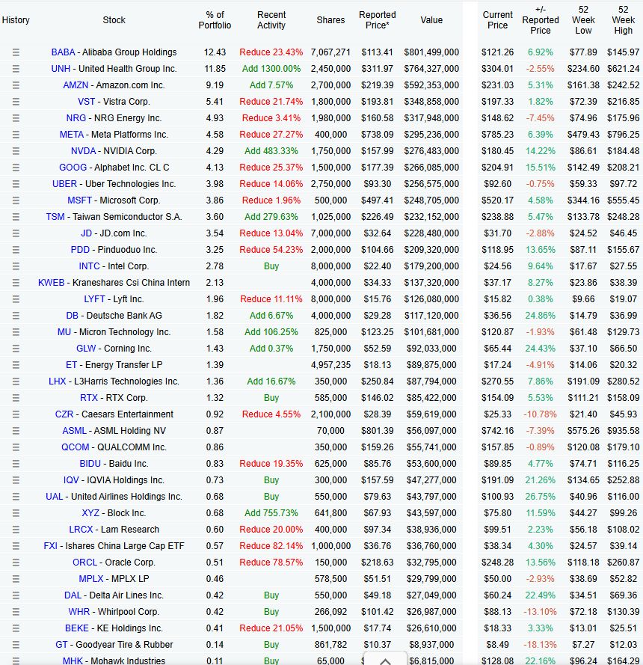The image size is (643, 665).
Task: Open history icon for BIDU row
Action: click(16, 464)
